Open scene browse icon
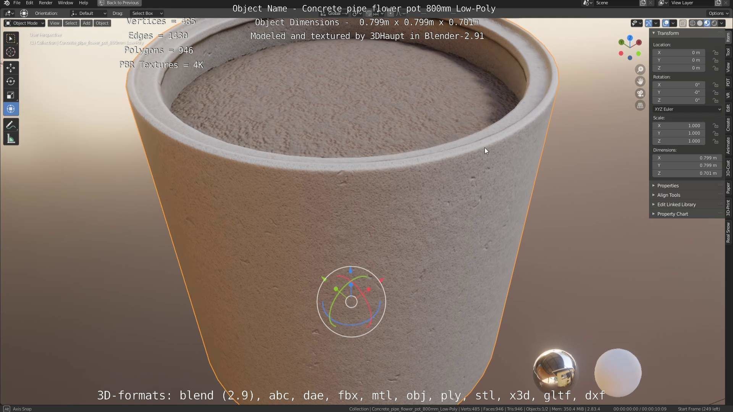This screenshot has height=412, width=733. click(588, 3)
